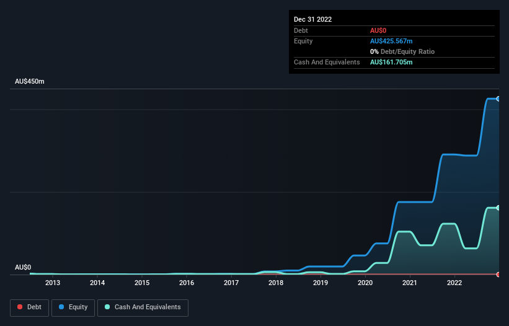
Task: Select the teal Cash endpoint marker
Action: (498, 208)
